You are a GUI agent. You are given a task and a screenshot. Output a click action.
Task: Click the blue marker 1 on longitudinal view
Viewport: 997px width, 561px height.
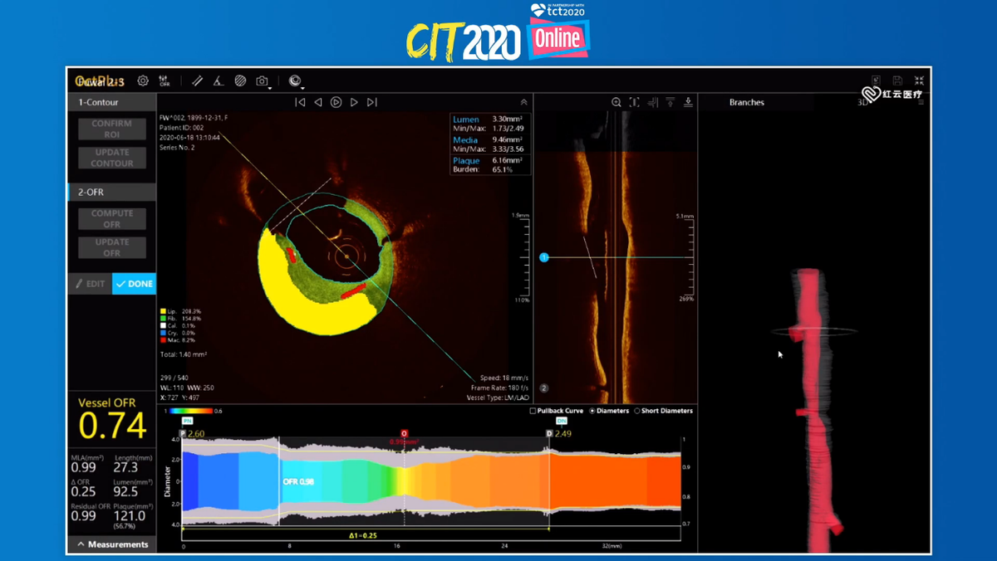pos(544,258)
